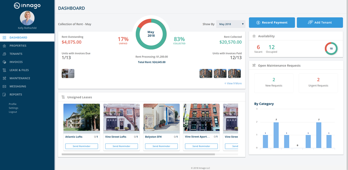Viewport: 348px width, 170px height.
Task: Click the Lease & Files document icon
Action: click(4, 70)
